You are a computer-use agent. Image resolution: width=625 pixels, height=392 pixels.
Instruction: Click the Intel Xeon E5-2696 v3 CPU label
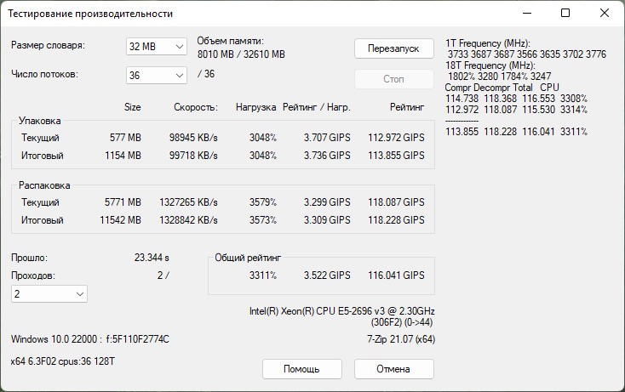coord(348,311)
